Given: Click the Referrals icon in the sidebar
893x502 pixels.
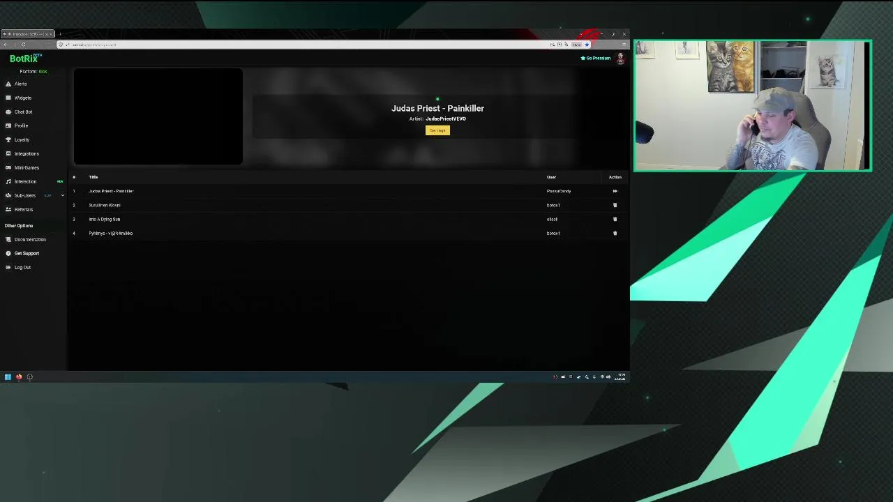Looking at the screenshot, I should point(8,209).
